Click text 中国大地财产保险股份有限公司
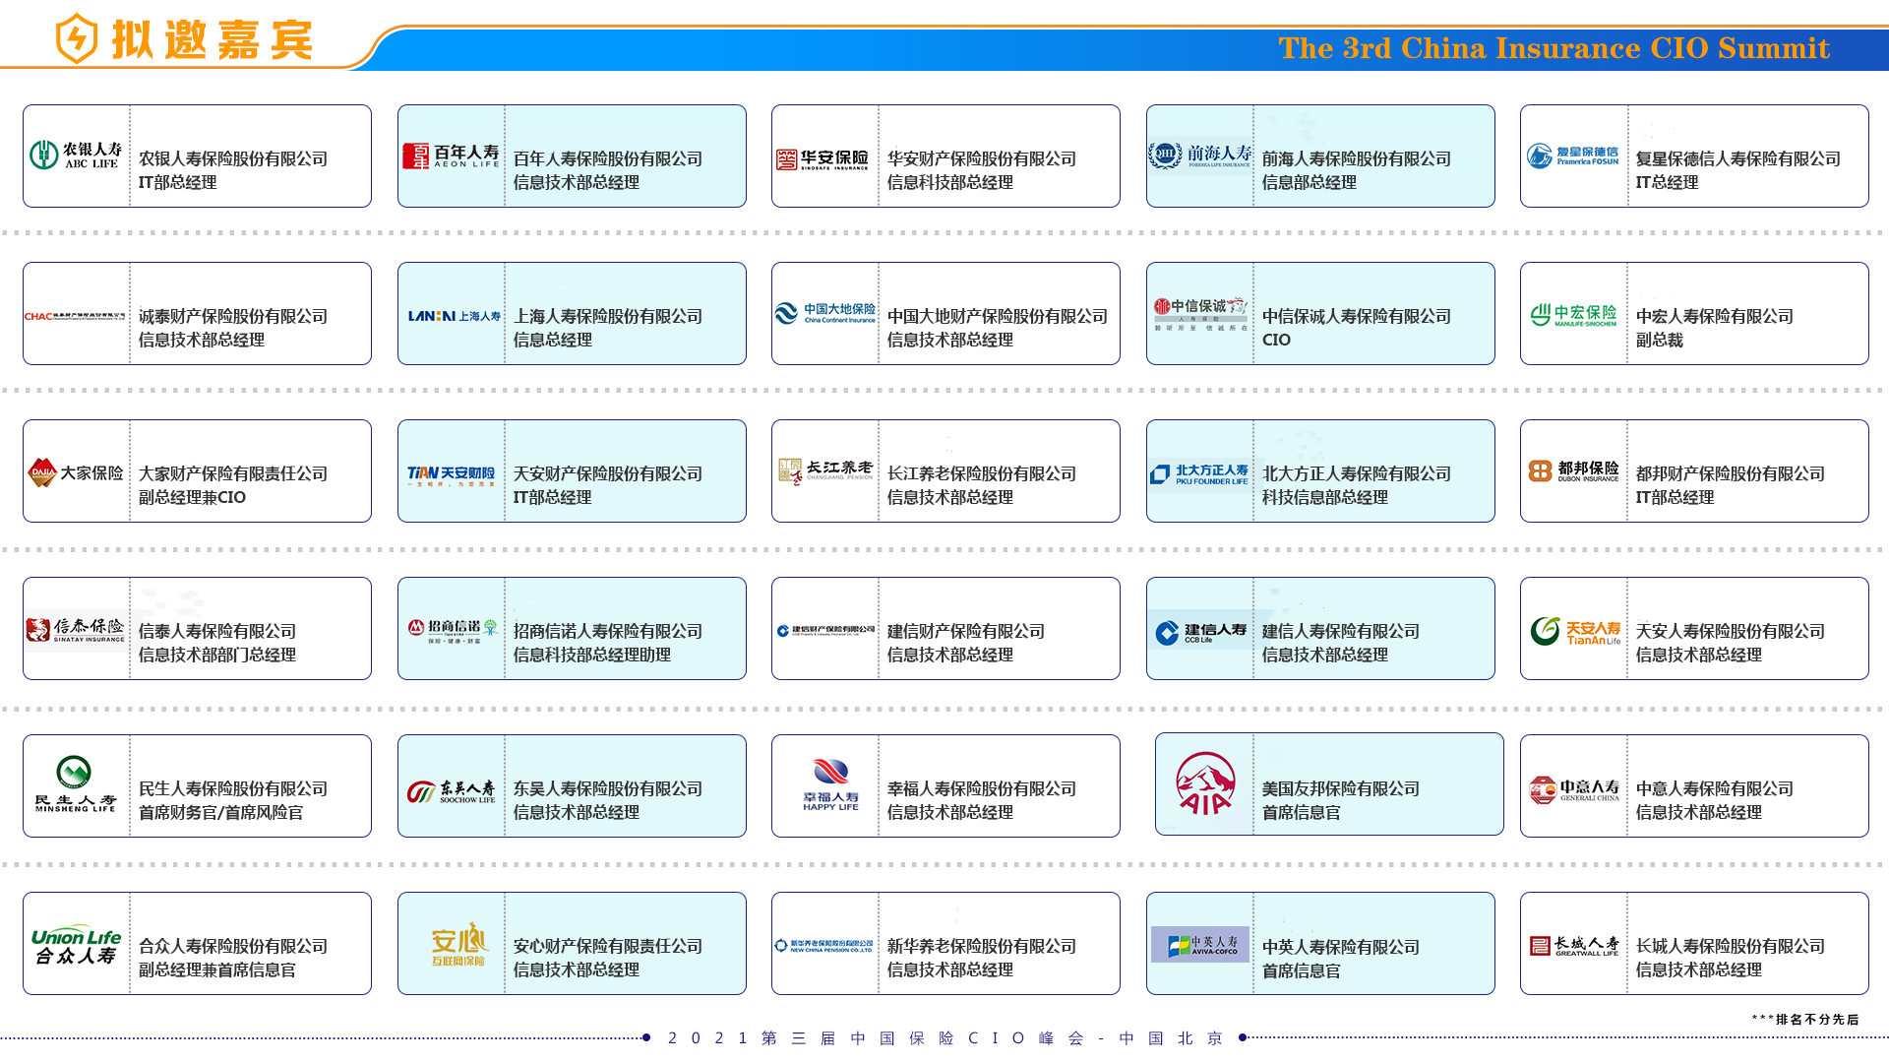 click(998, 316)
